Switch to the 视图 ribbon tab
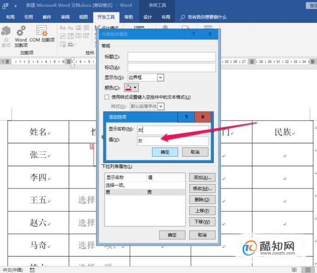 tap(83, 17)
